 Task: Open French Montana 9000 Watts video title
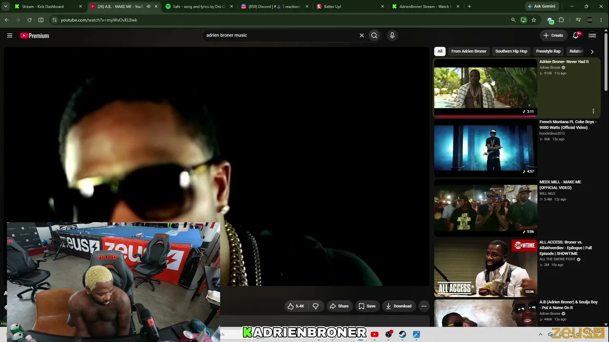(568, 124)
